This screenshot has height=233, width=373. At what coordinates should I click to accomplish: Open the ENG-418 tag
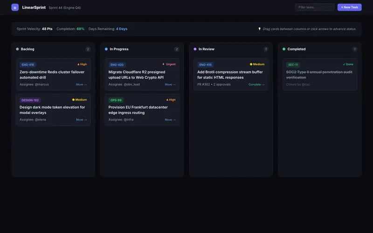click(28, 65)
